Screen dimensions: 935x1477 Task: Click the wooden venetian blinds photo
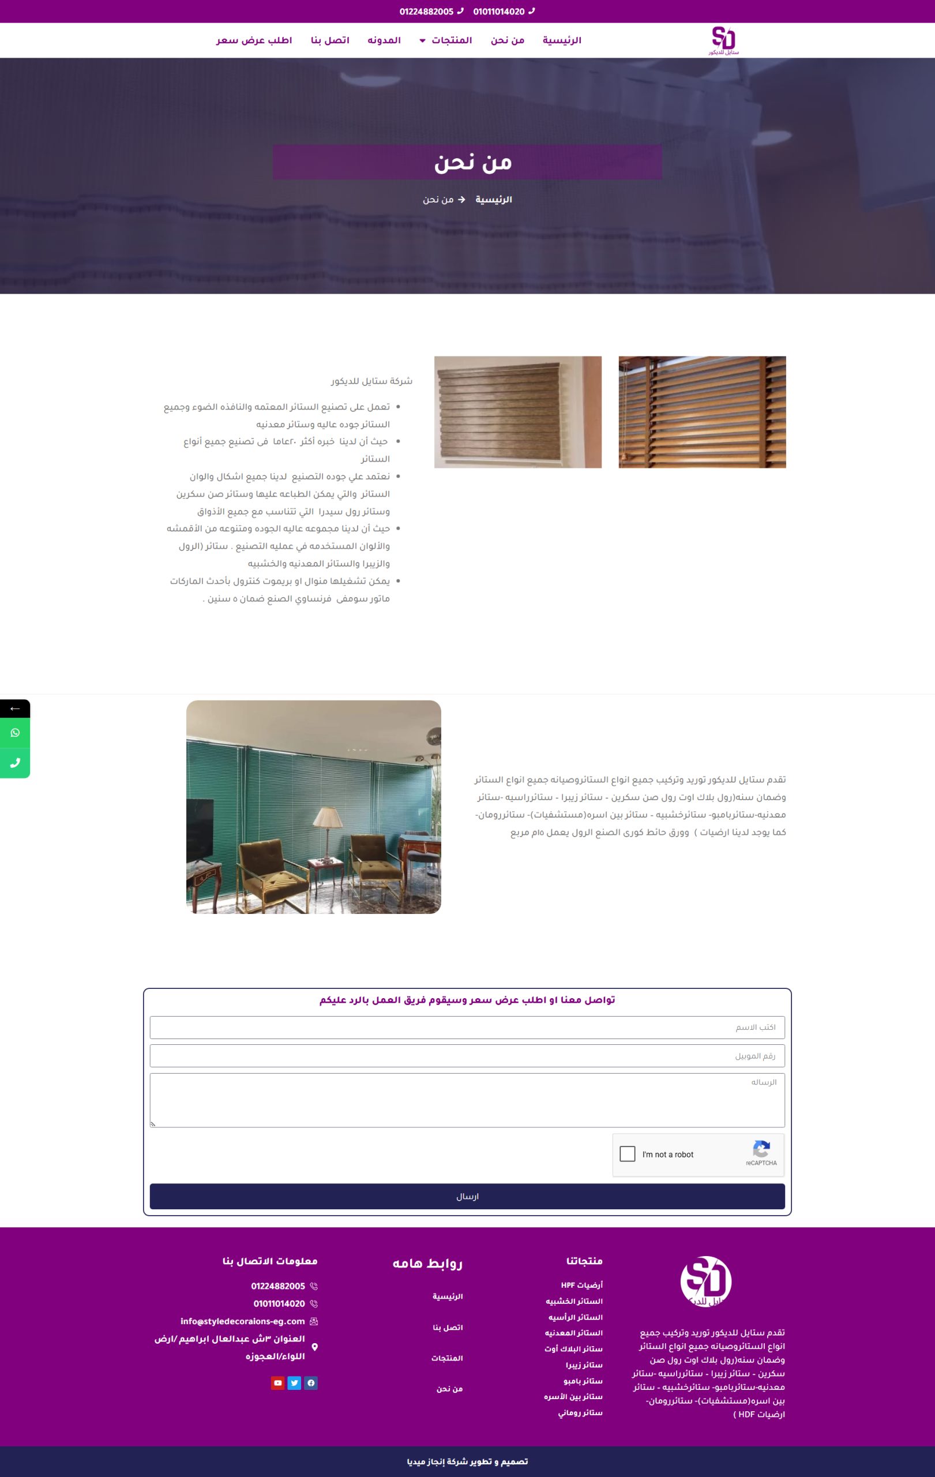[702, 412]
